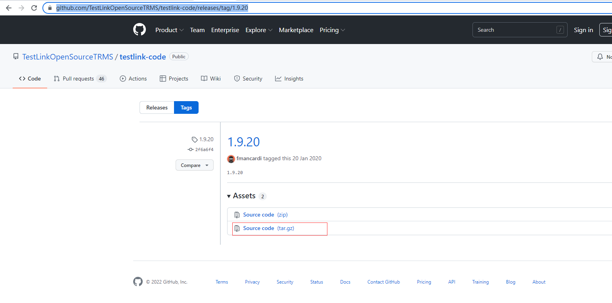Image resolution: width=612 pixels, height=303 pixels.
Task: Click Marketplace in the header
Action: pos(296,30)
